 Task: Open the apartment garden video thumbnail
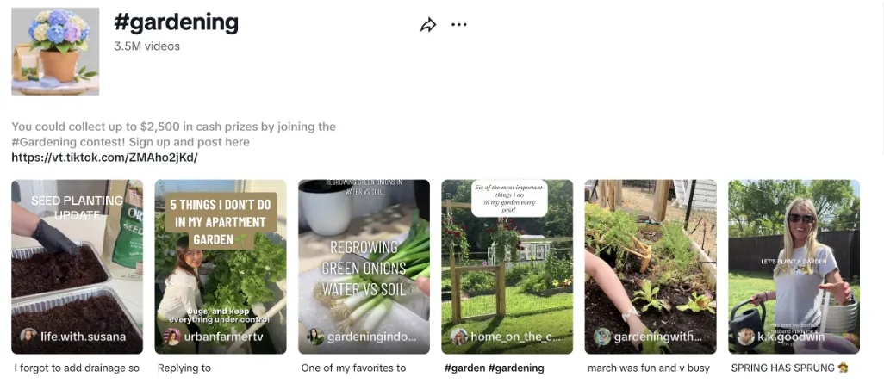coord(221,267)
